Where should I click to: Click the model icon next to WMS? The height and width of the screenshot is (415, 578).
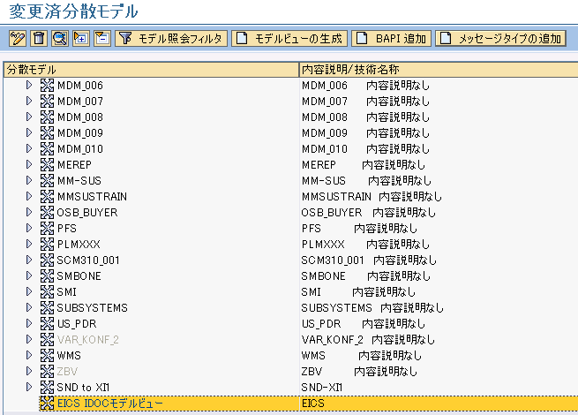[x=48, y=356]
